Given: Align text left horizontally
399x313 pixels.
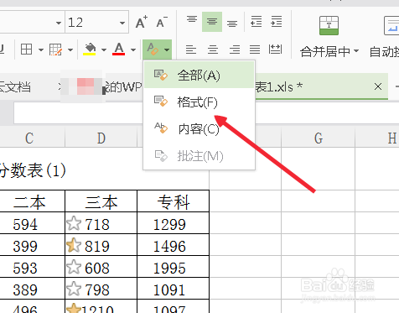Looking at the screenshot, I should click(191, 50).
